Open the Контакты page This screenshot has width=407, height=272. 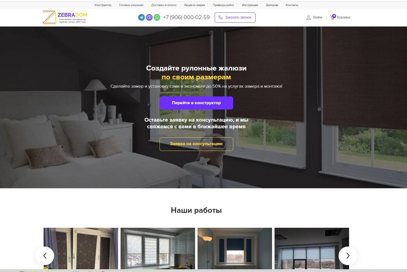pyautogui.click(x=292, y=5)
